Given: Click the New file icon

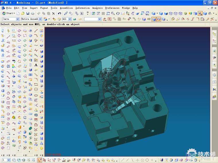Looking at the screenshot, I should (18, 13).
